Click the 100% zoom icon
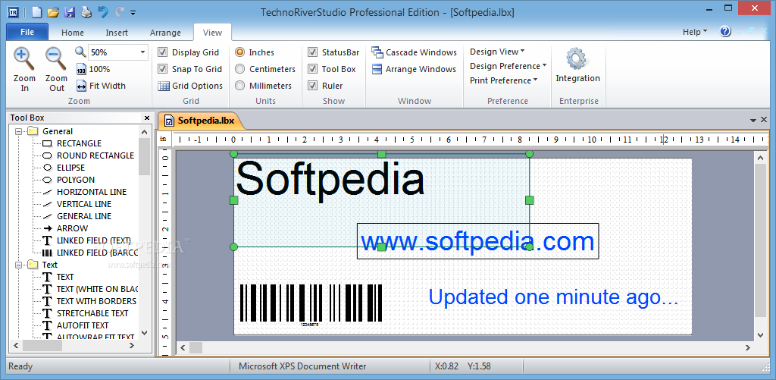This screenshot has height=380, width=776. (81, 69)
